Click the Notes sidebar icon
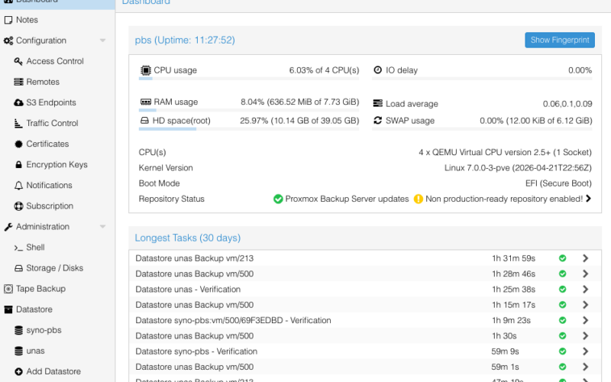The width and height of the screenshot is (611, 382). 8,20
